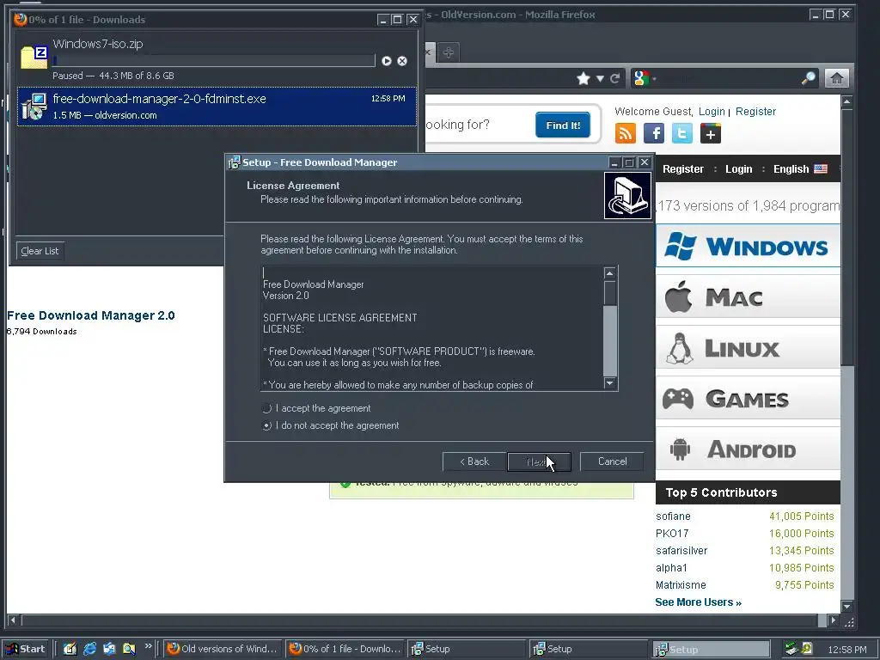Click the Back button in Setup
This screenshot has width=880, height=660.
pyautogui.click(x=474, y=461)
